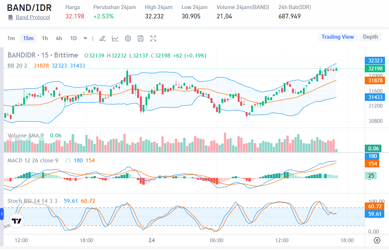
Task: Open the Band Protocol link
Action: (x=33, y=17)
